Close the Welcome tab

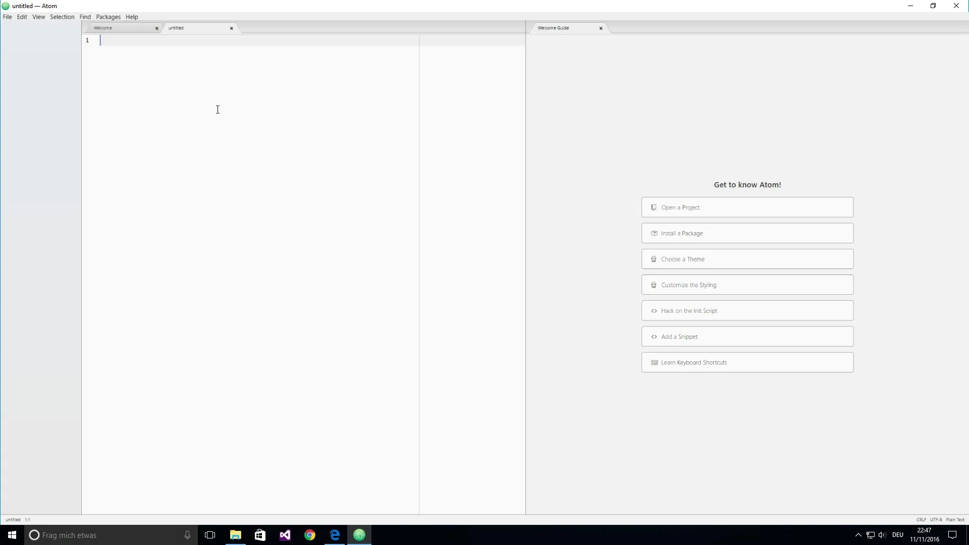point(157,28)
